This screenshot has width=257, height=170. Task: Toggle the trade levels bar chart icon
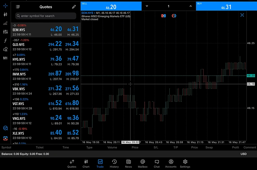[x=5, y=23]
